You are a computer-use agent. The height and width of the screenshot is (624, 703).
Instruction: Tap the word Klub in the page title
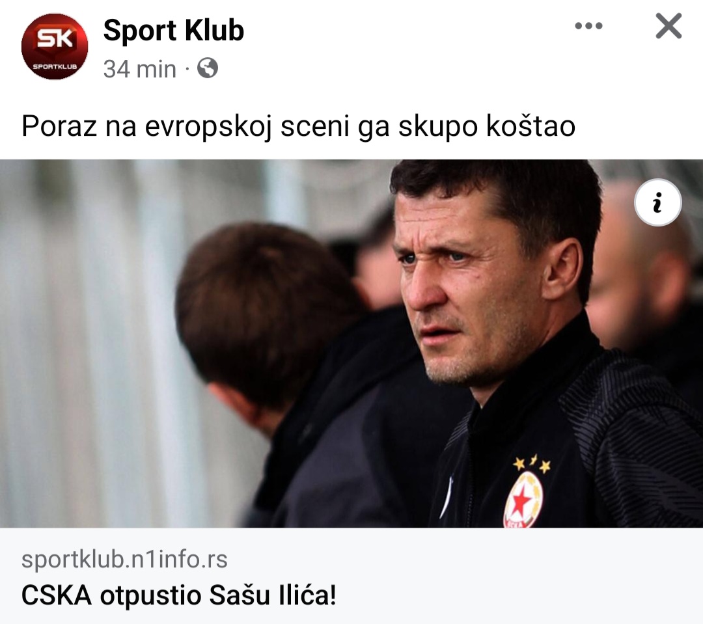(x=214, y=31)
